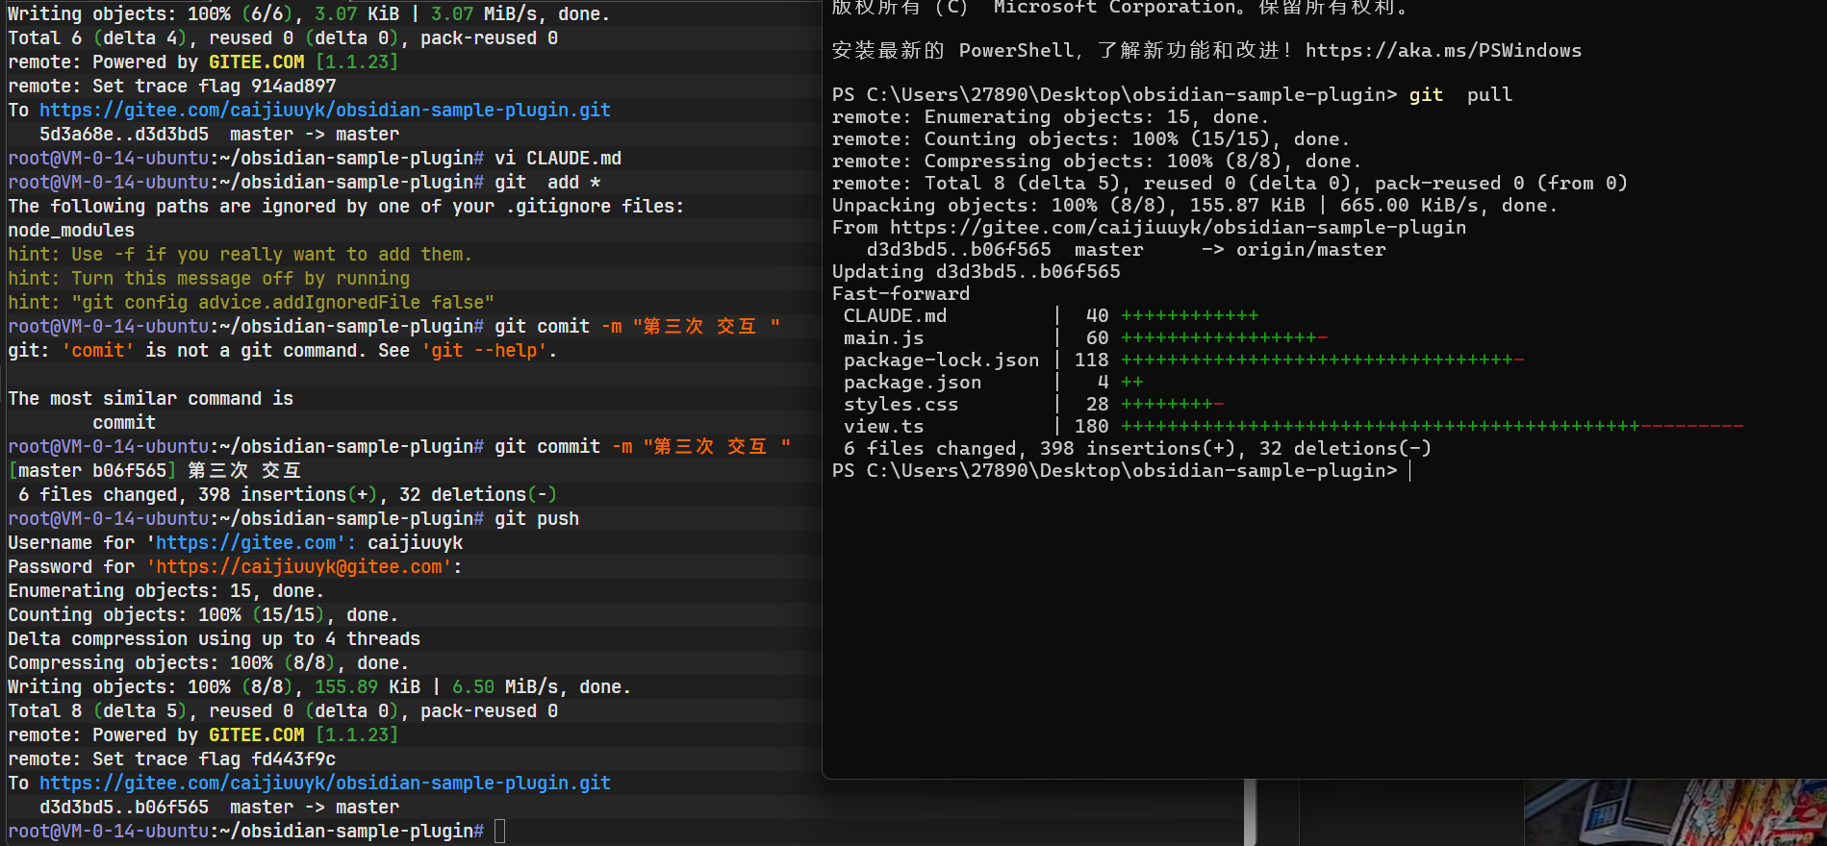Image resolution: width=1827 pixels, height=846 pixels.
Task: Open the gitee repo link below trace flag 914ad897
Action: (325, 111)
